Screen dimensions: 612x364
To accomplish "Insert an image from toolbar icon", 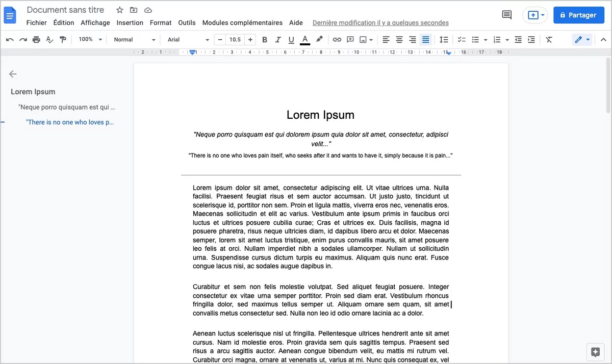I will click(x=363, y=39).
